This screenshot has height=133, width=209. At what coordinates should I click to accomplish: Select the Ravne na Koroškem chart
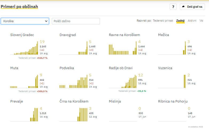coord(123,49)
